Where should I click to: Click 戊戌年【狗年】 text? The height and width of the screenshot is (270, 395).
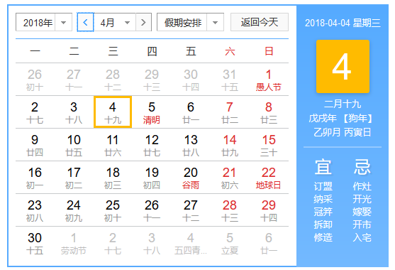pyautogui.click(x=341, y=118)
